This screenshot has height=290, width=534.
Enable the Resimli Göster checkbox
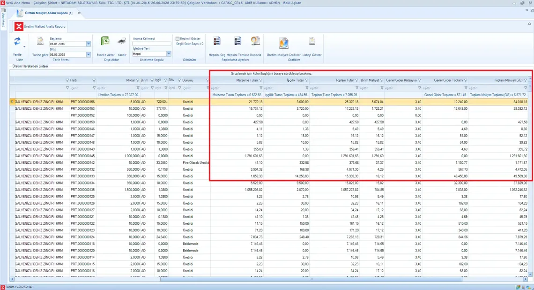178,38
